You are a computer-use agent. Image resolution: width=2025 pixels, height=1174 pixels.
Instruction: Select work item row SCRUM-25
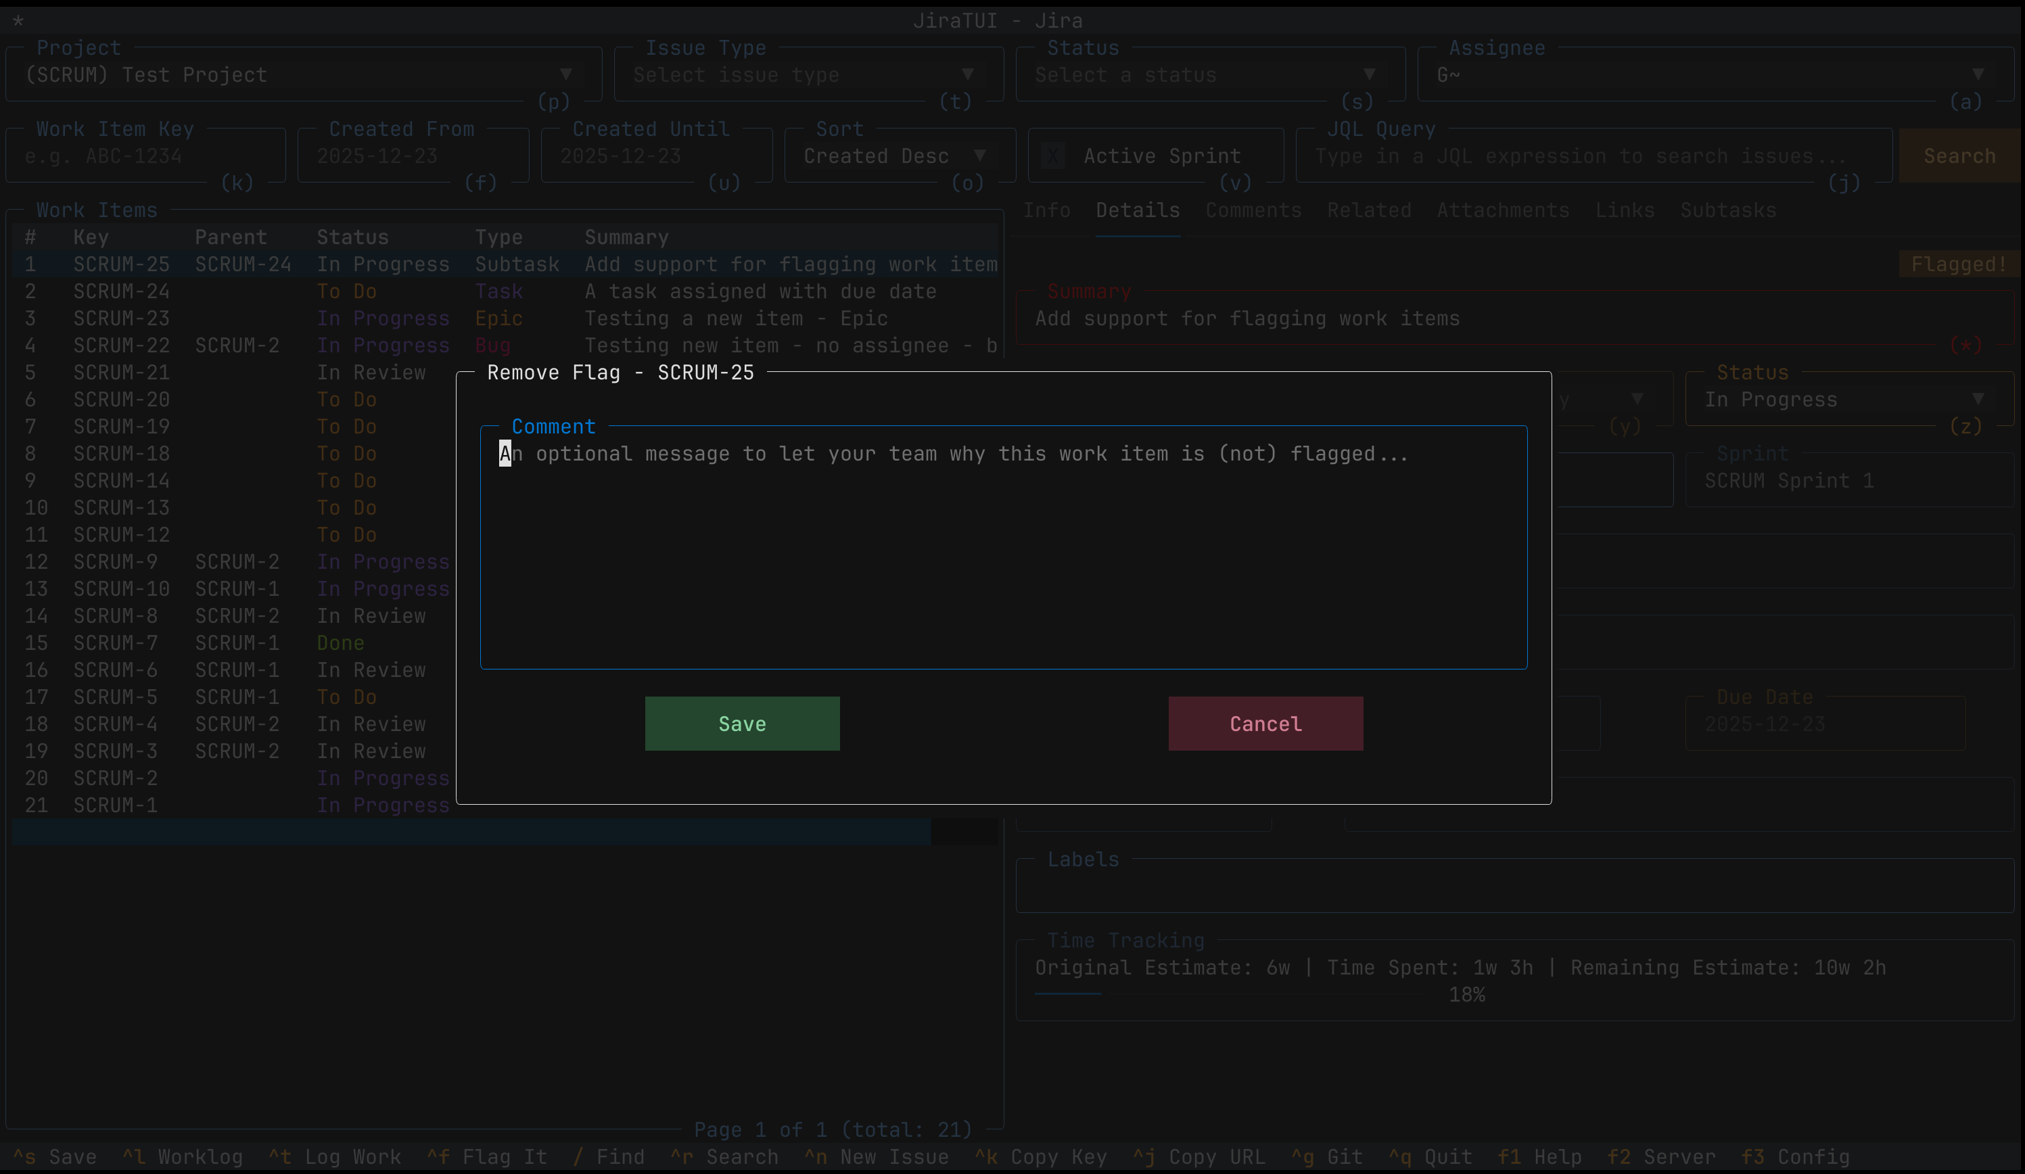pyautogui.click(x=505, y=264)
